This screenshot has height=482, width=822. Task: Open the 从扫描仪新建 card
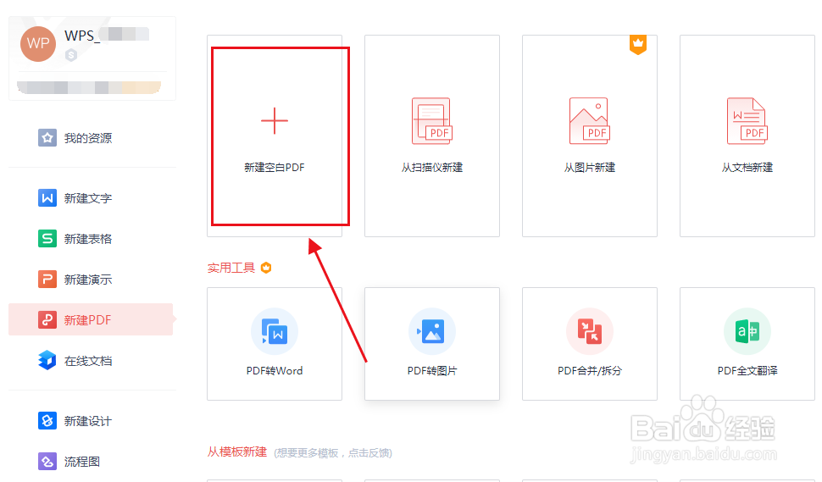click(432, 136)
